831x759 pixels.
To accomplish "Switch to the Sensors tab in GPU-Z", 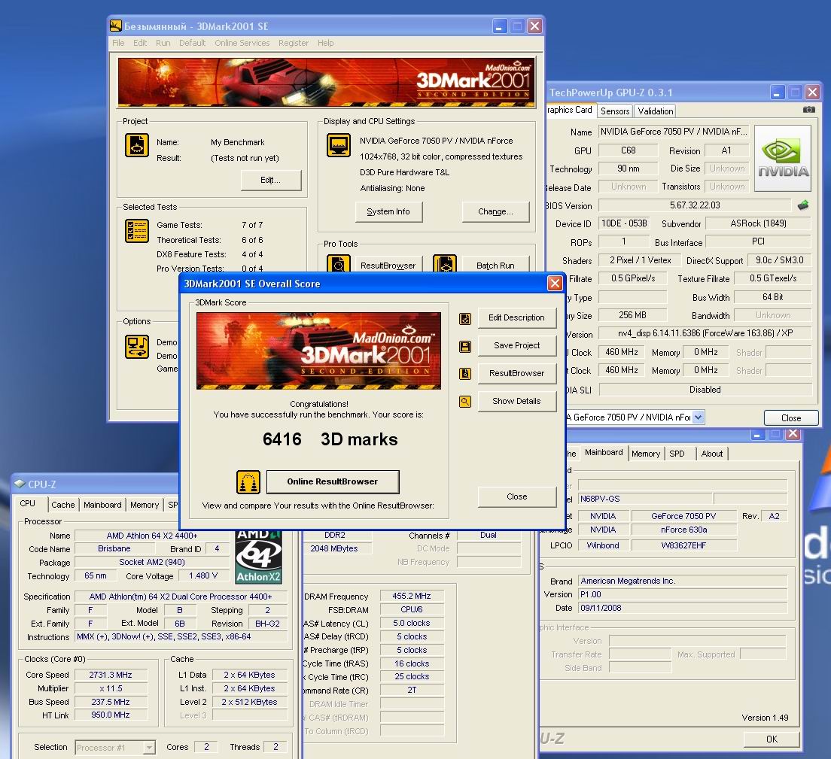I will 615,111.
